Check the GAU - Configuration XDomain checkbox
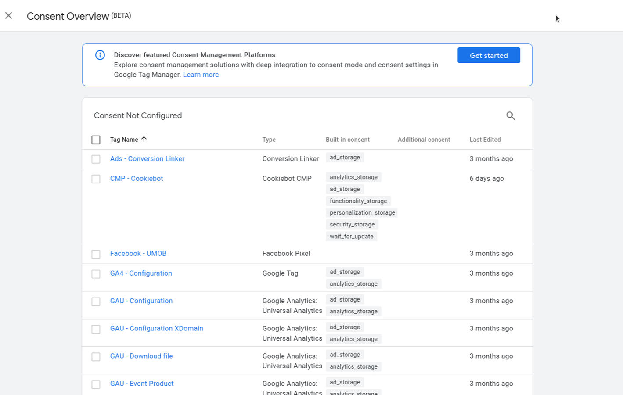The width and height of the screenshot is (623, 395). tap(96, 329)
